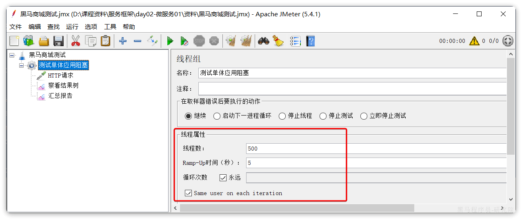Open the Help question mark icon

(x=311, y=41)
